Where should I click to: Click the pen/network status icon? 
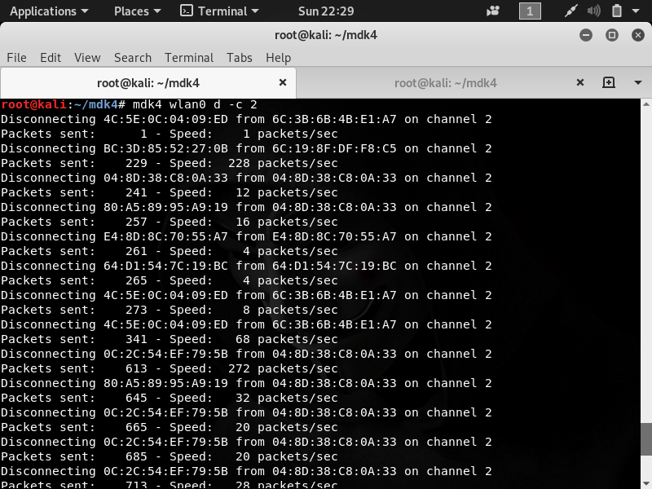571,11
